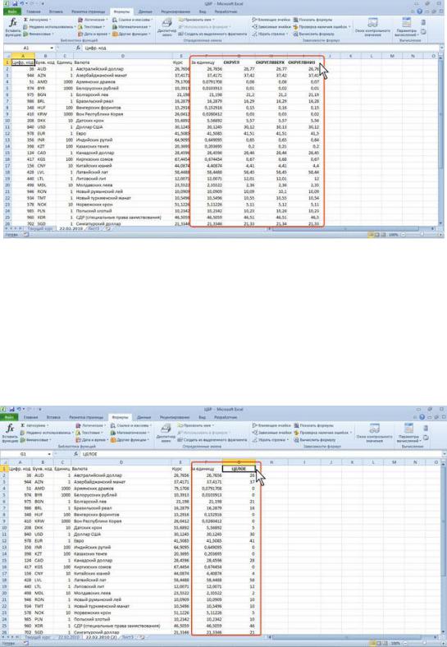
Task: Click Help icon in top window ribbon
Action: tap(420, 11)
